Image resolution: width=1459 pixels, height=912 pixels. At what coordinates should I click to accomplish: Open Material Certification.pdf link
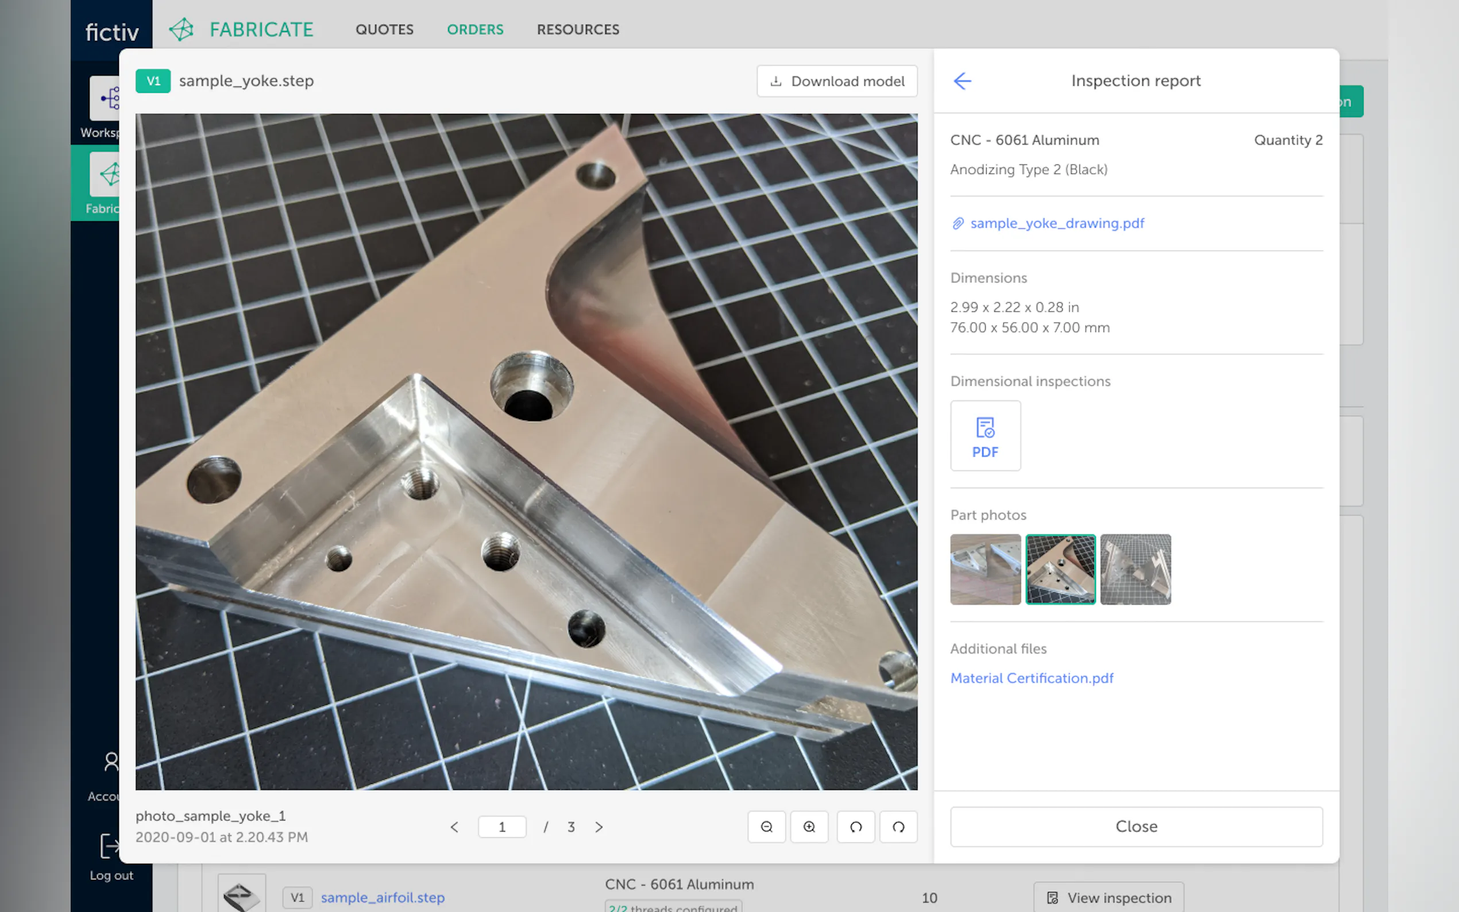tap(1032, 678)
